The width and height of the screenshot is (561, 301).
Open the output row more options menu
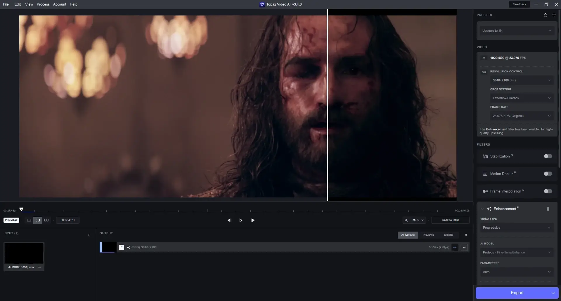coord(464,247)
